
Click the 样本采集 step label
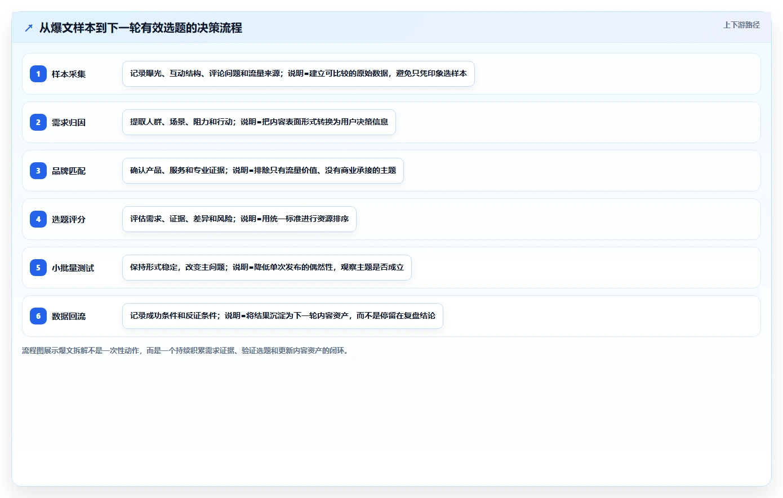[69, 74]
